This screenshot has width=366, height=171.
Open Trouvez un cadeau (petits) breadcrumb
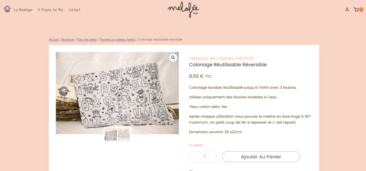[118, 39]
